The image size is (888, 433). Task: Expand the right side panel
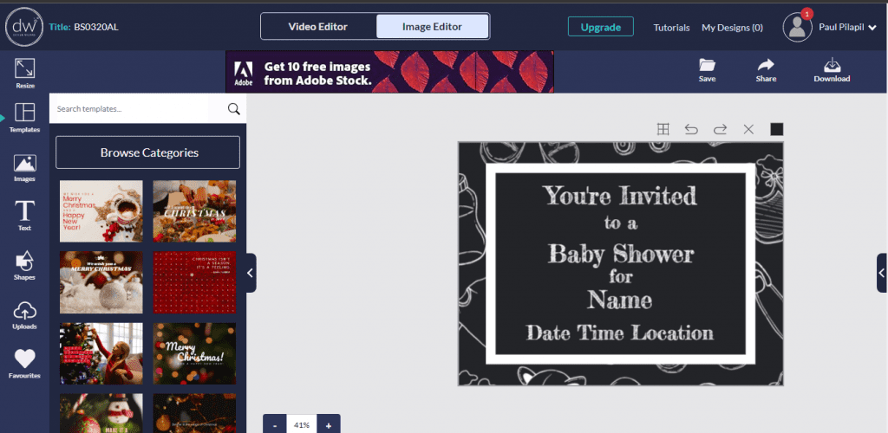(881, 273)
